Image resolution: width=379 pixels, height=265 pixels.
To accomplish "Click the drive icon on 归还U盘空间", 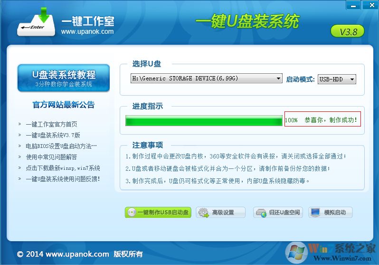I will pyautogui.click(x=261, y=213).
